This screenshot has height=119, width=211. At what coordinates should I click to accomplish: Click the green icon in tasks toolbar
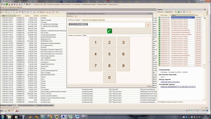point(179,12)
